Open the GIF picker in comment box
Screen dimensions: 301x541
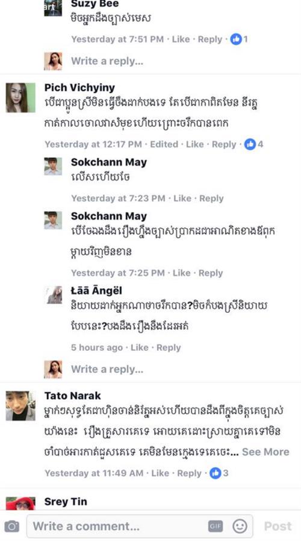(215, 526)
